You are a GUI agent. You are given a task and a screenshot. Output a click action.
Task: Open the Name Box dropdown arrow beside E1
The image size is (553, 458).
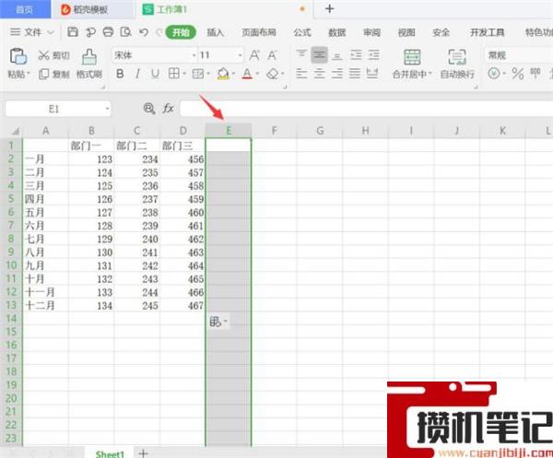pyautogui.click(x=107, y=109)
